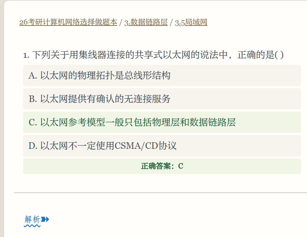307x237 pixels.
Task: Select option A 以太网的物理拓扑是总线形结构
Action: pyautogui.click(x=162, y=75)
